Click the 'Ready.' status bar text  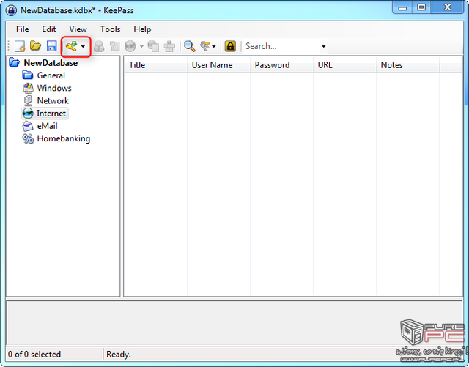(x=119, y=354)
